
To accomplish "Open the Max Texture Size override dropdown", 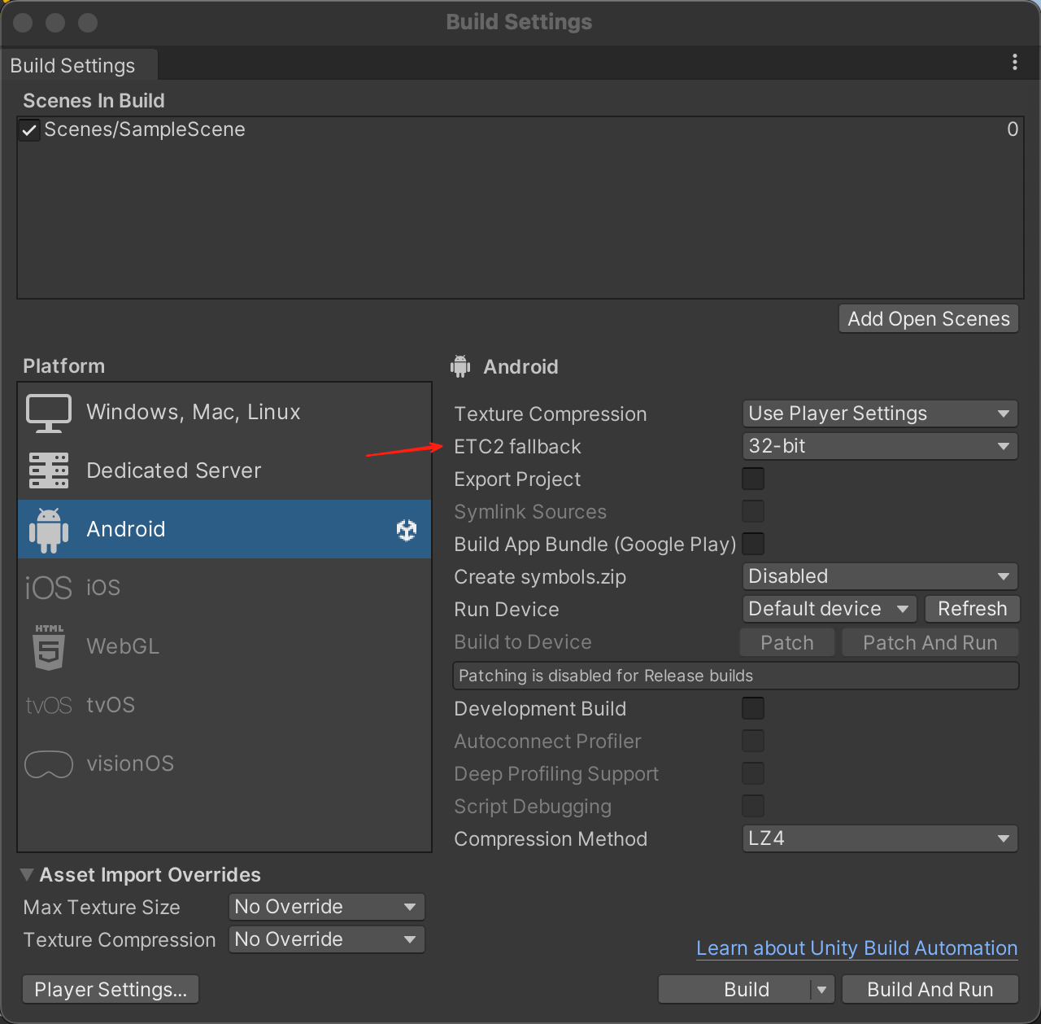I will coord(326,907).
